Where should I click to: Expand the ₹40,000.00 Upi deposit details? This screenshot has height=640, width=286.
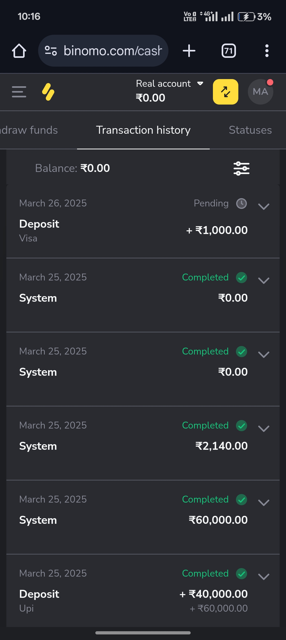[264, 577]
